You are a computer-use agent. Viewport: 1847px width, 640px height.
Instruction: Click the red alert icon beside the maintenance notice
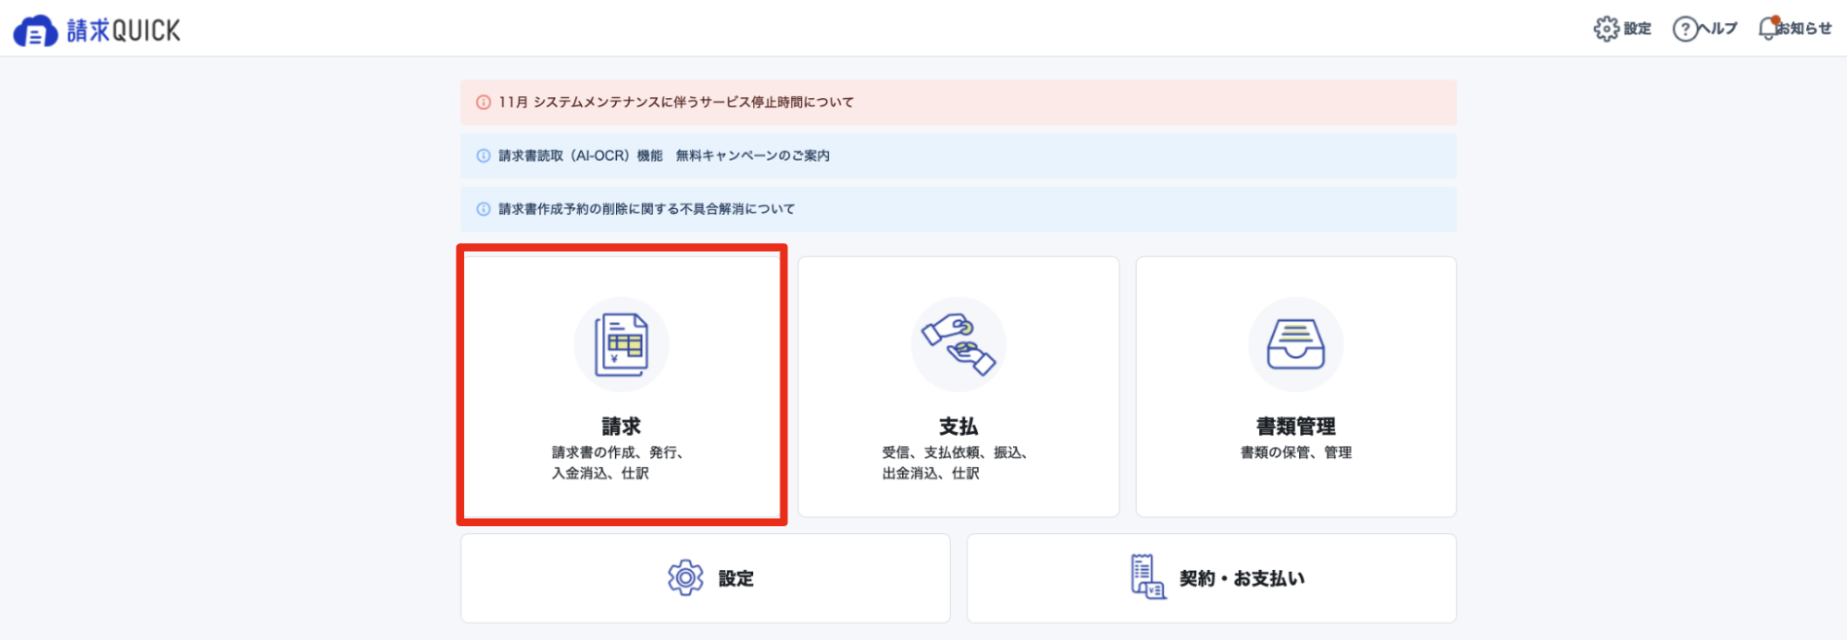[x=483, y=102]
